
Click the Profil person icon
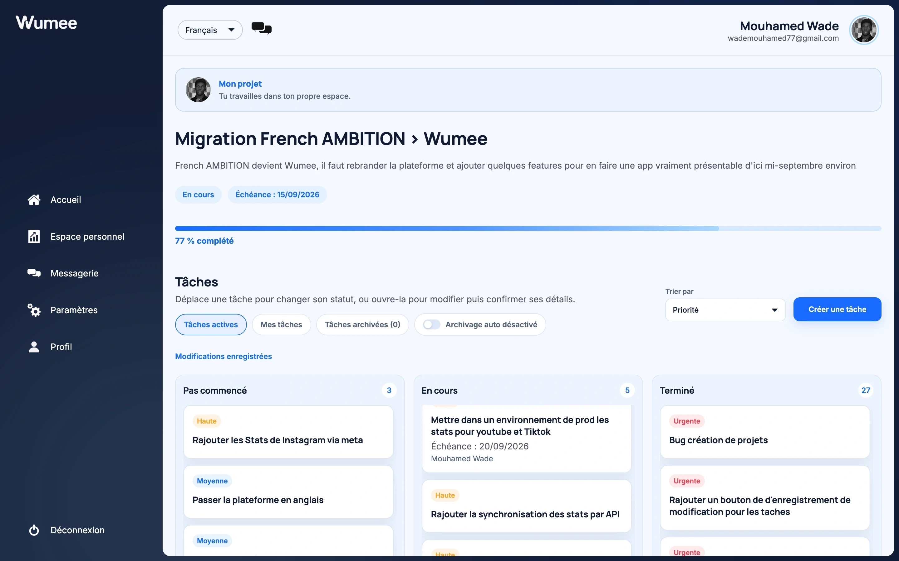coord(34,347)
